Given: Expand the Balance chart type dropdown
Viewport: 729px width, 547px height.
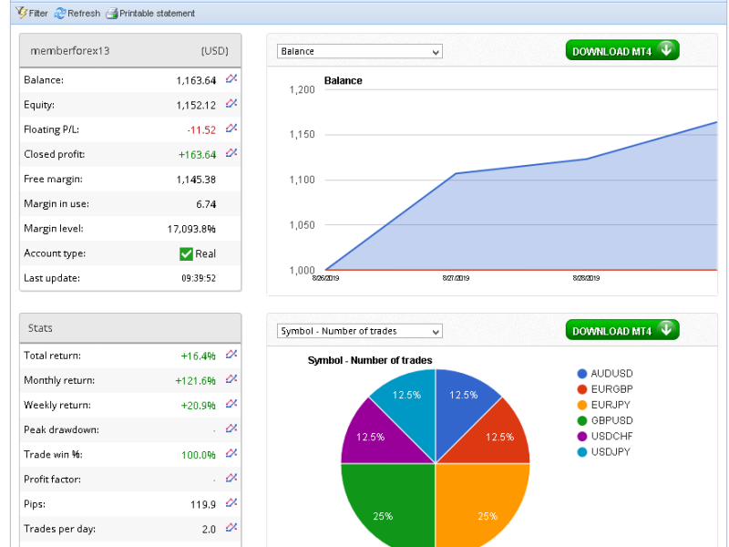Looking at the screenshot, I should click(359, 52).
